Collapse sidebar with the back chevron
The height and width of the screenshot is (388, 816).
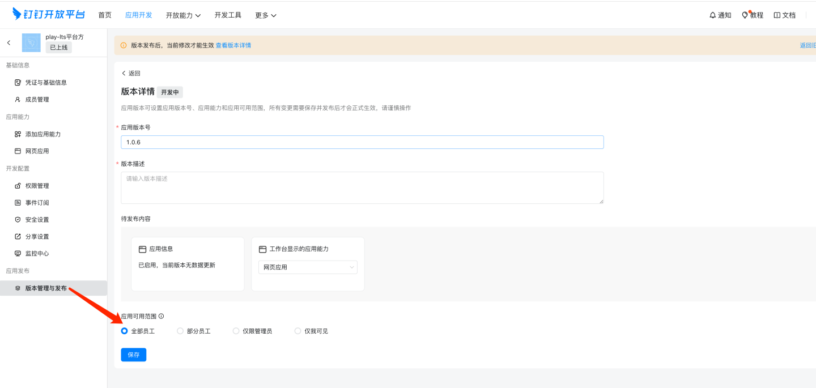point(8,42)
